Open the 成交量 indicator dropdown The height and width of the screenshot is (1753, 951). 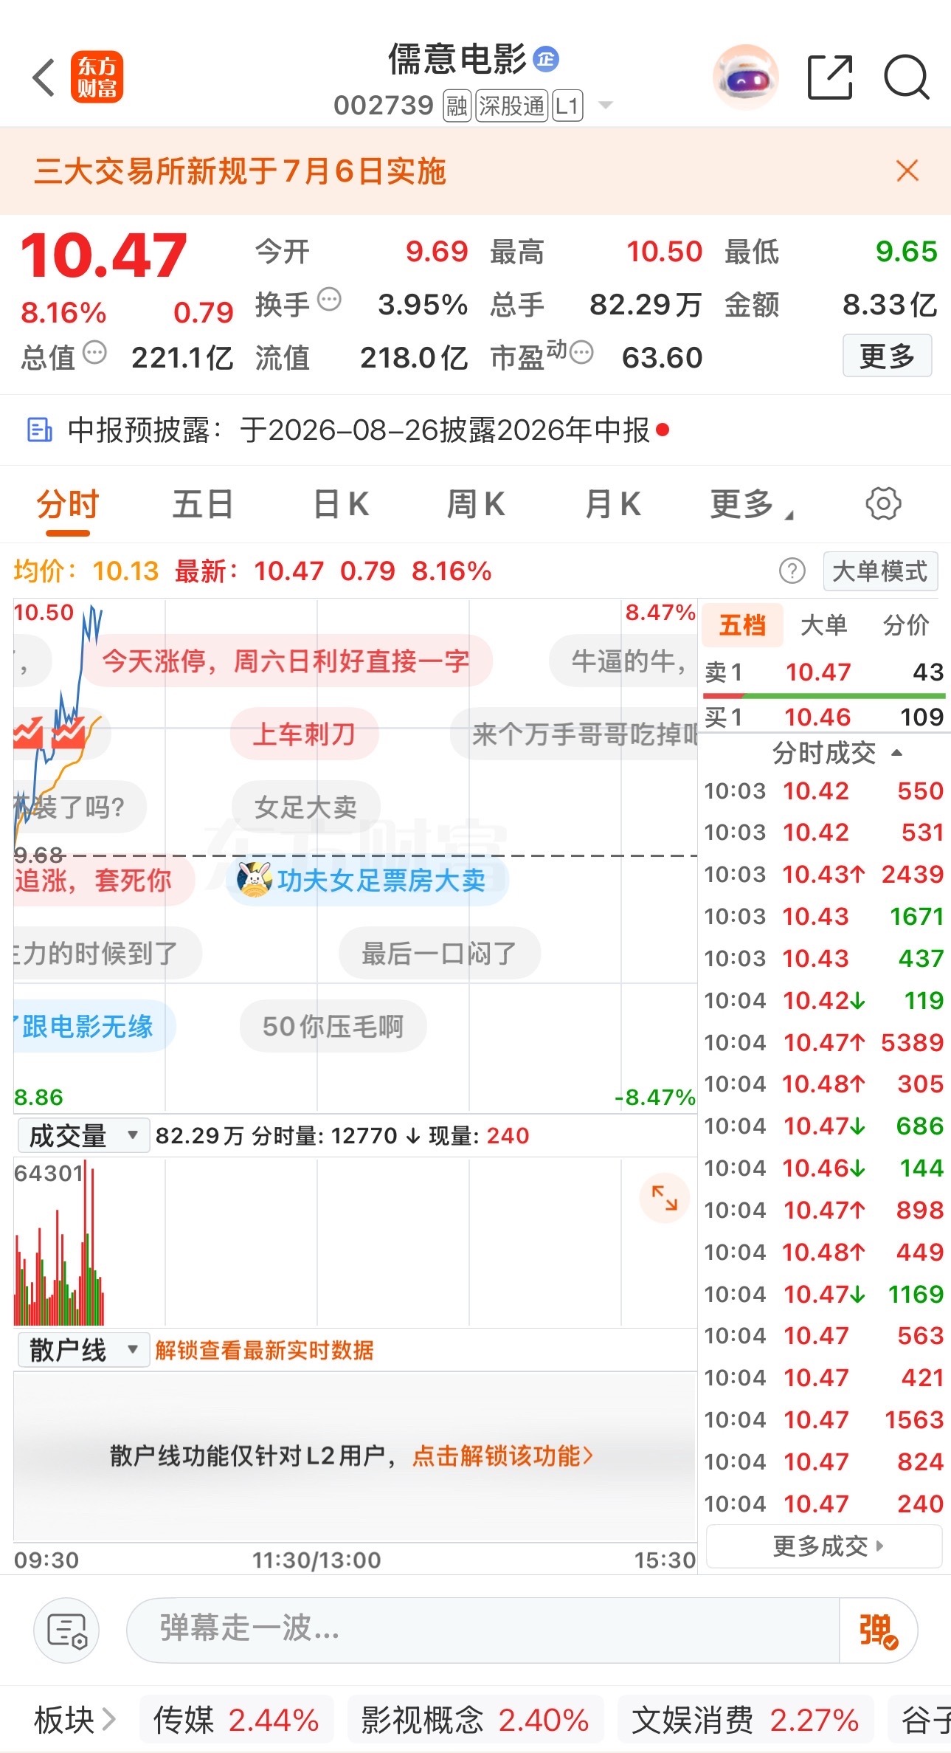(x=83, y=1135)
